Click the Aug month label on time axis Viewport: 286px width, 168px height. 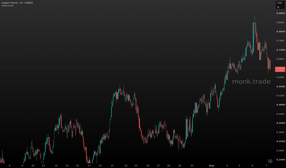point(211,166)
